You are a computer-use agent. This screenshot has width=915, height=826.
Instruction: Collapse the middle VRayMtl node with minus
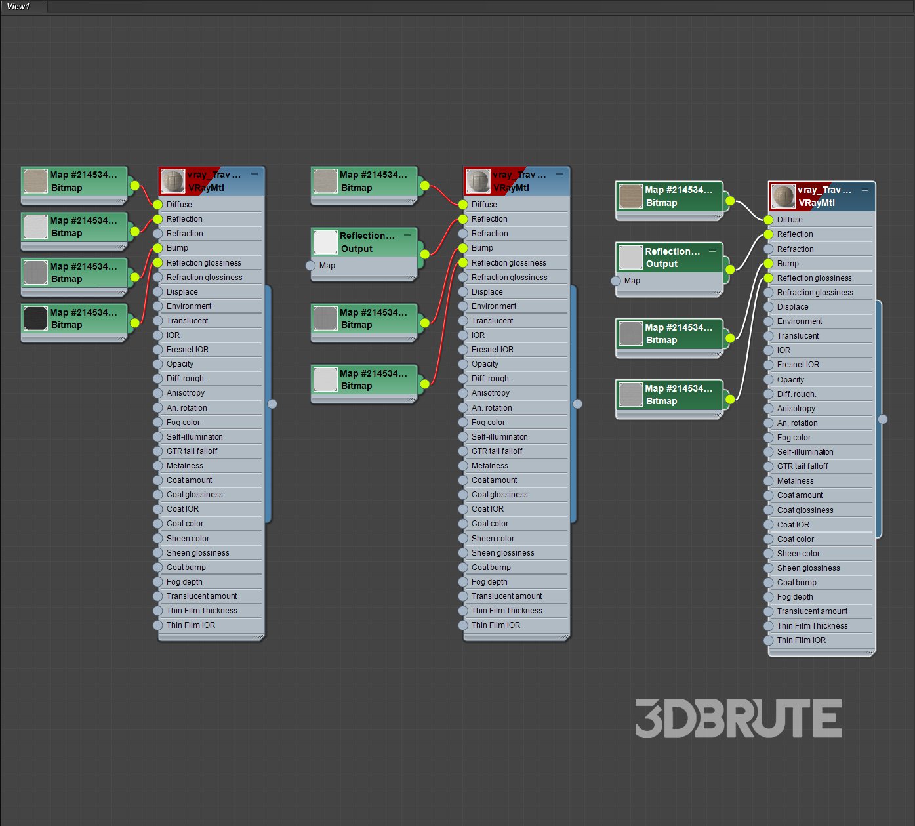click(x=559, y=174)
